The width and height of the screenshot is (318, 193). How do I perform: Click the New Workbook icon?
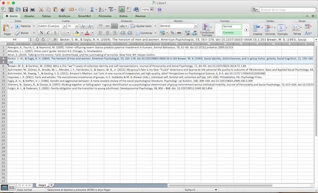pyautogui.click(x=4, y=10)
